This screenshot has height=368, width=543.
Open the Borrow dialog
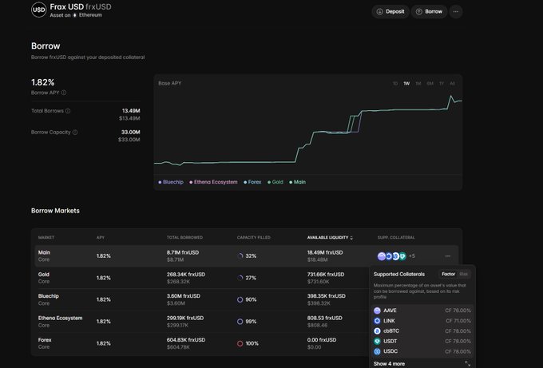(429, 12)
